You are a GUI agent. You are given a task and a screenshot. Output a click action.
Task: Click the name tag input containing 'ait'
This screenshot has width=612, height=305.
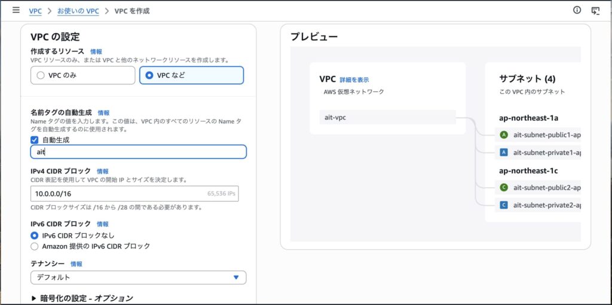(138, 152)
